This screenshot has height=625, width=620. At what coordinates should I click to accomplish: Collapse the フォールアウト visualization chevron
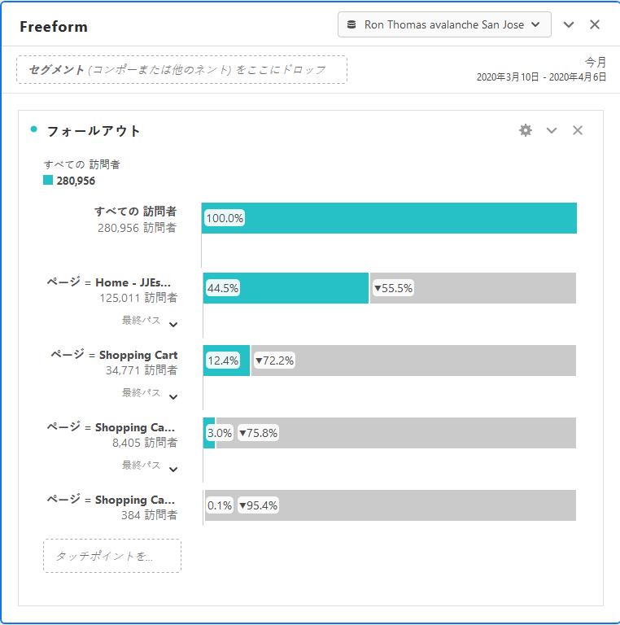coord(552,130)
